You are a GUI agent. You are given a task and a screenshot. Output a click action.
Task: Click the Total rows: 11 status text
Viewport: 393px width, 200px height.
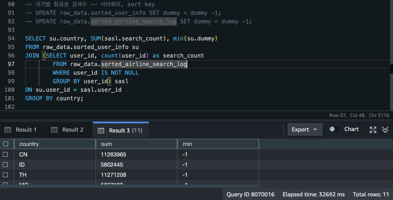pos(371,194)
